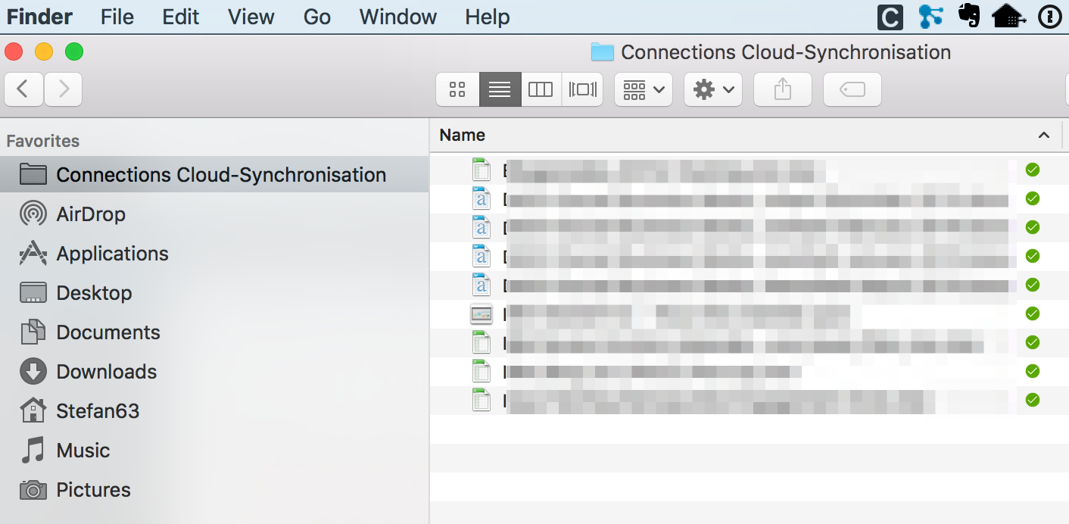Toggle sort order on Name column chevron
Screen dimensions: 1069x524
(1043, 136)
